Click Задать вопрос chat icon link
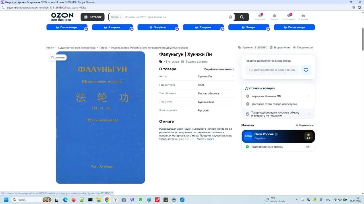Image resolution: width=364 pixels, height=204 pixels. tap(195, 62)
